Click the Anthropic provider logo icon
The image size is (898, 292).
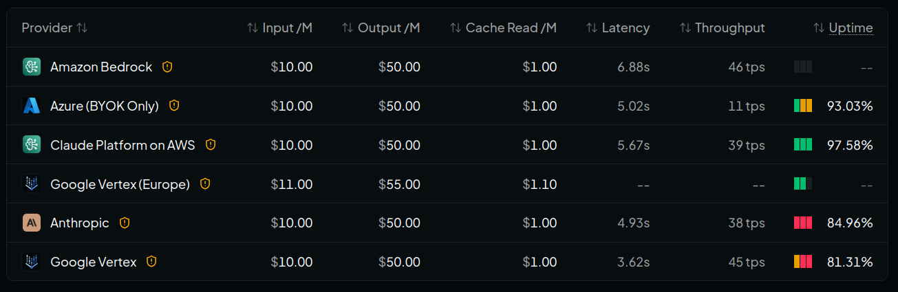click(x=32, y=223)
